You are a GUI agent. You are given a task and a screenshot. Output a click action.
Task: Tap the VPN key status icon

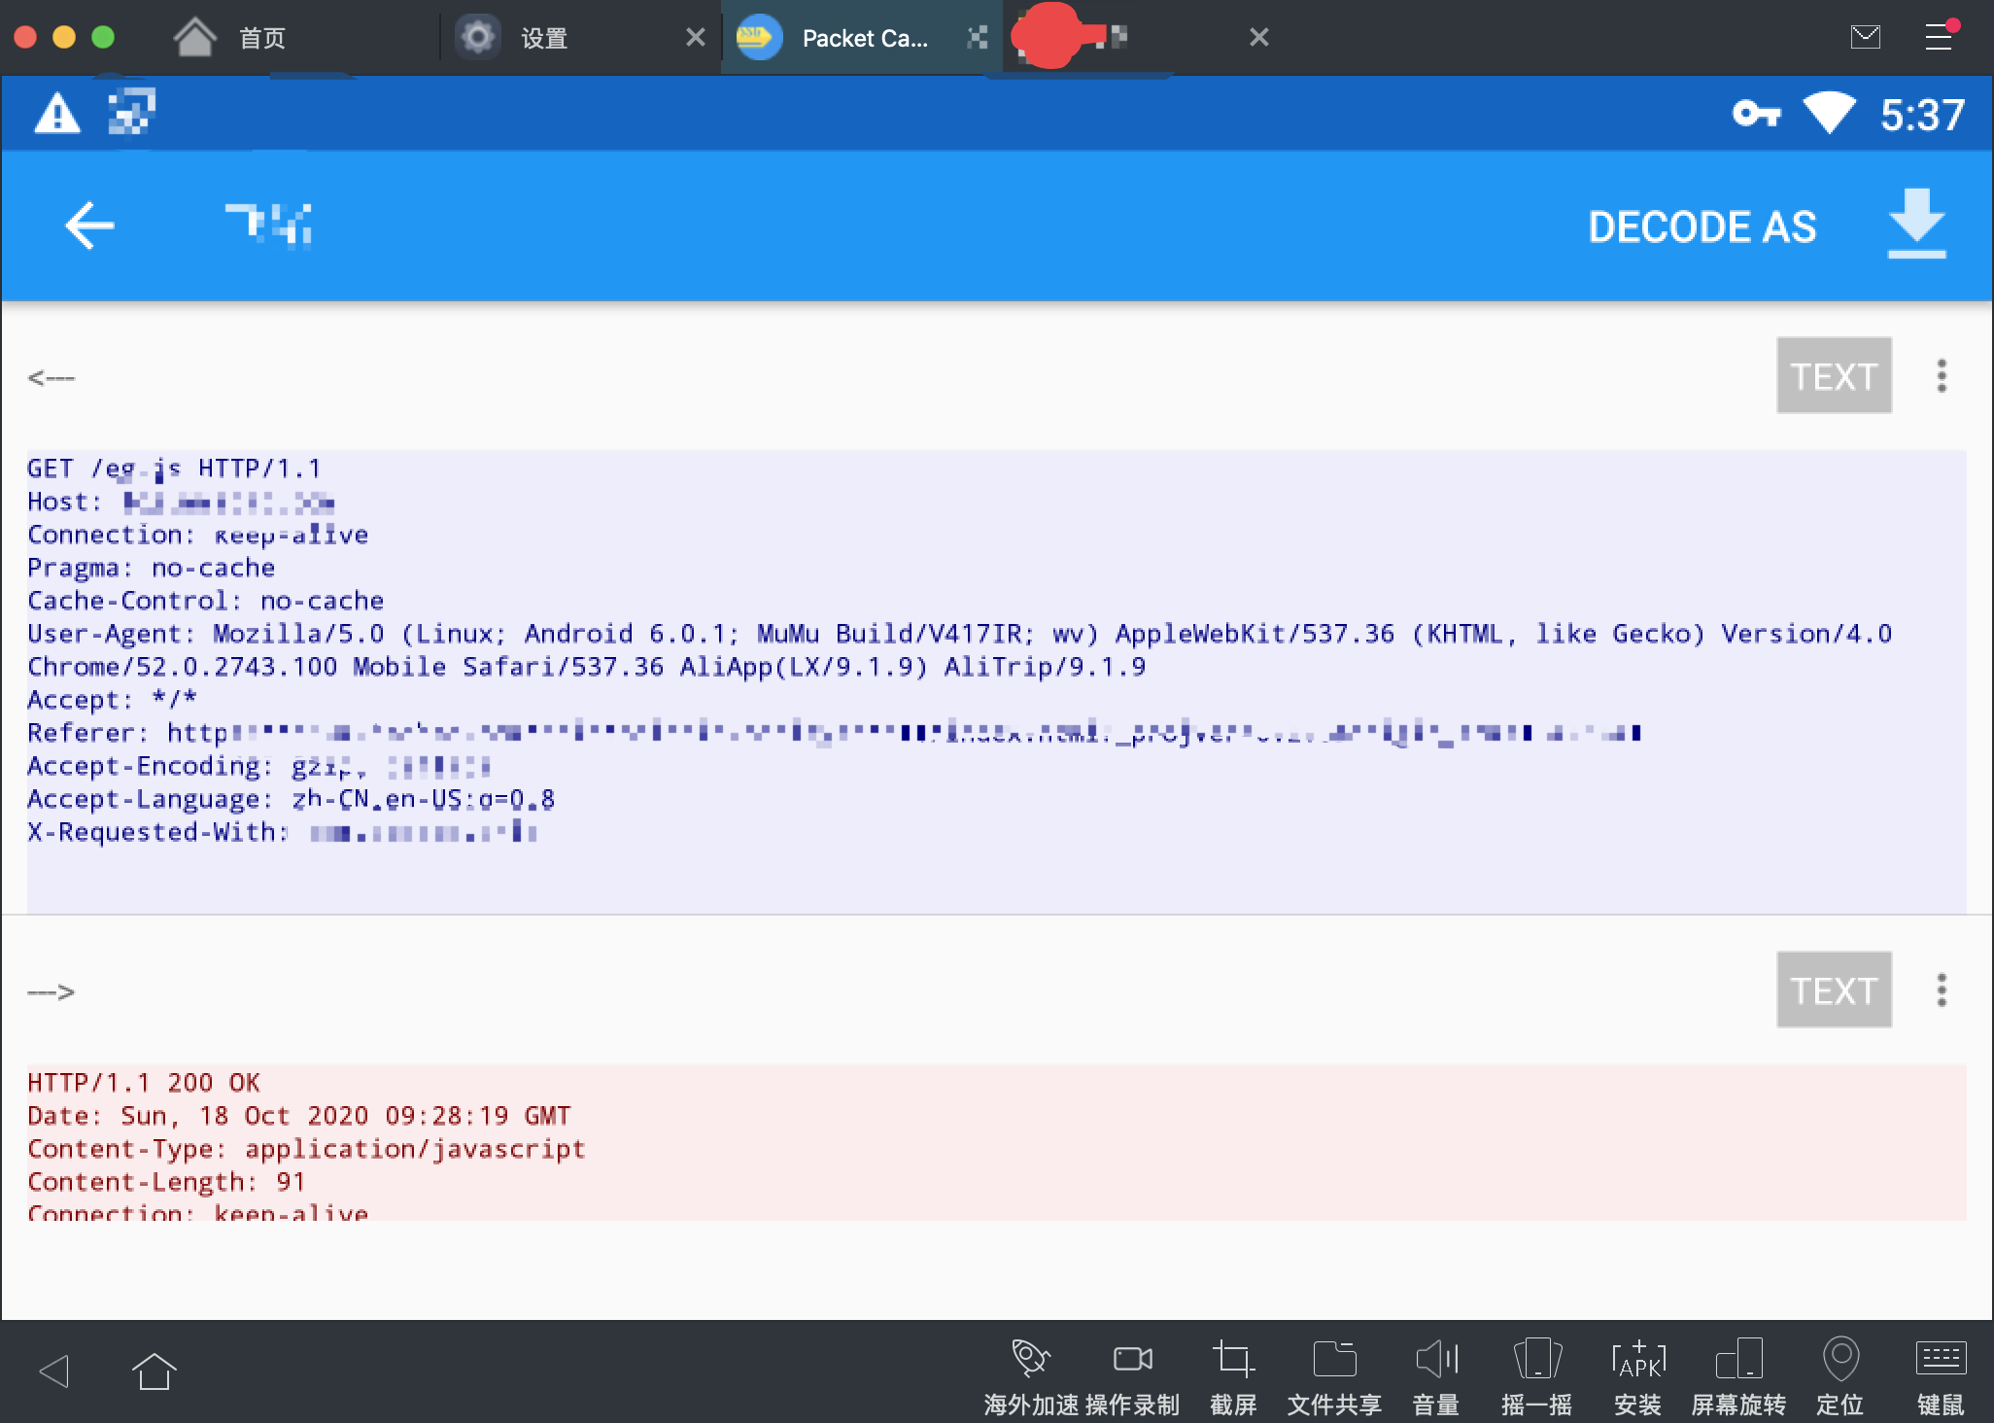coord(1757,114)
